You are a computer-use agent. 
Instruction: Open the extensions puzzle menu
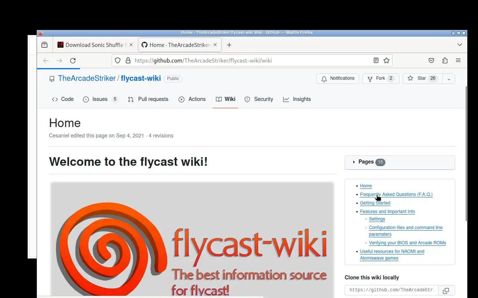click(x=445, y=60)
